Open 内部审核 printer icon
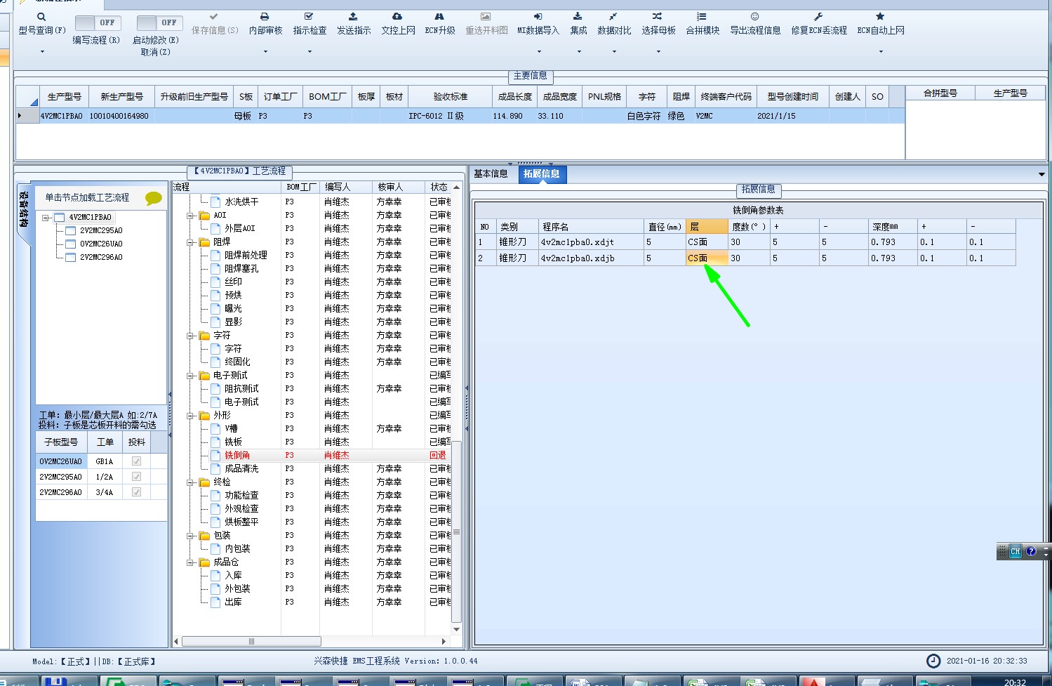The width and height of the screenshot is (1052, 686). point(265,16)
